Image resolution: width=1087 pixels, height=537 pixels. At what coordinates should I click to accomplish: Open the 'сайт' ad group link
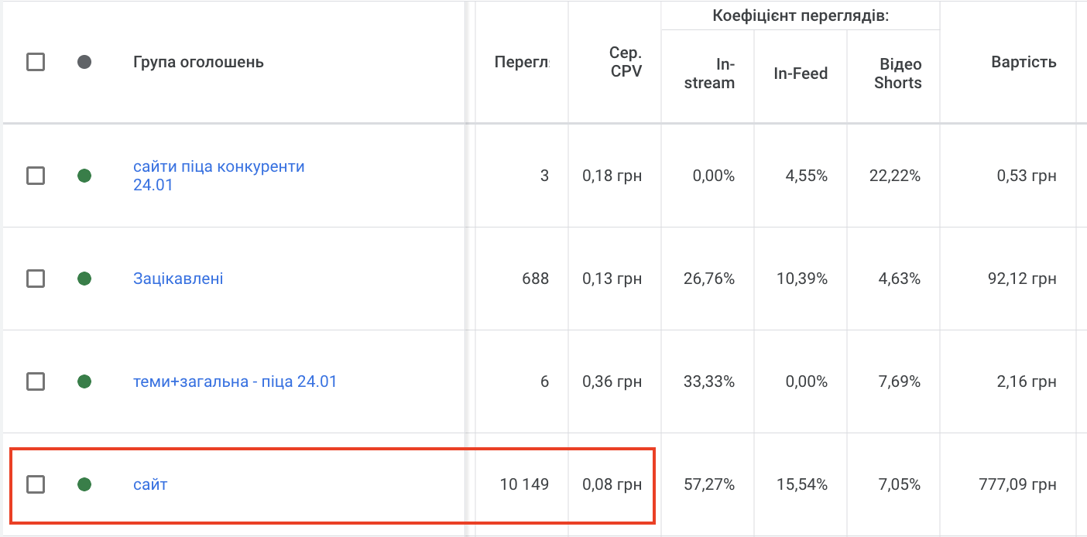[150, 485]
